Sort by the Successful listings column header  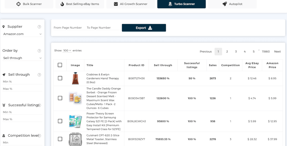point(192,65)
